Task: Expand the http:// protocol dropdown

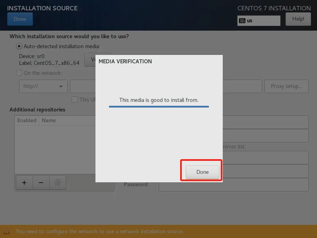Action: pyautogui.click(x=43, y=86)
